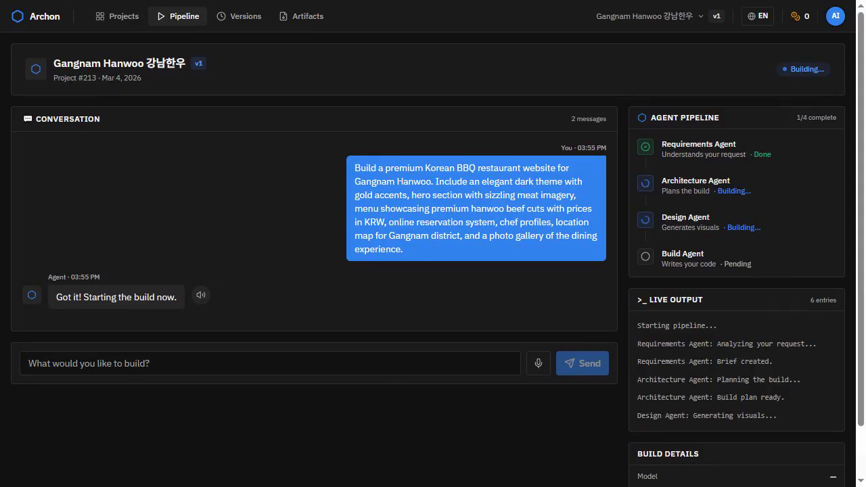Image resolution: width=866 pixels, height=487 pixels.
Task: Click the 'What would you like to build?' field
Action: 270,363
